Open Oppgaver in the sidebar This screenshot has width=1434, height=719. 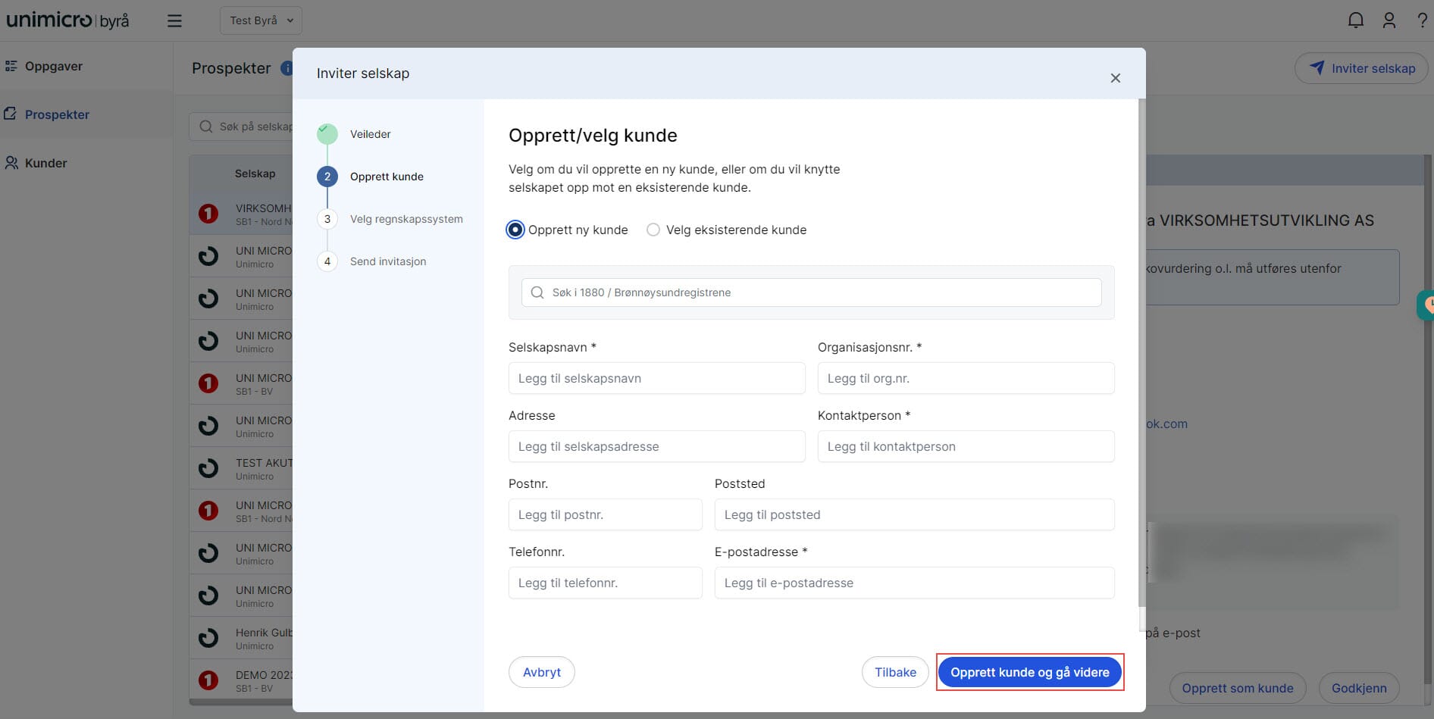53,67
